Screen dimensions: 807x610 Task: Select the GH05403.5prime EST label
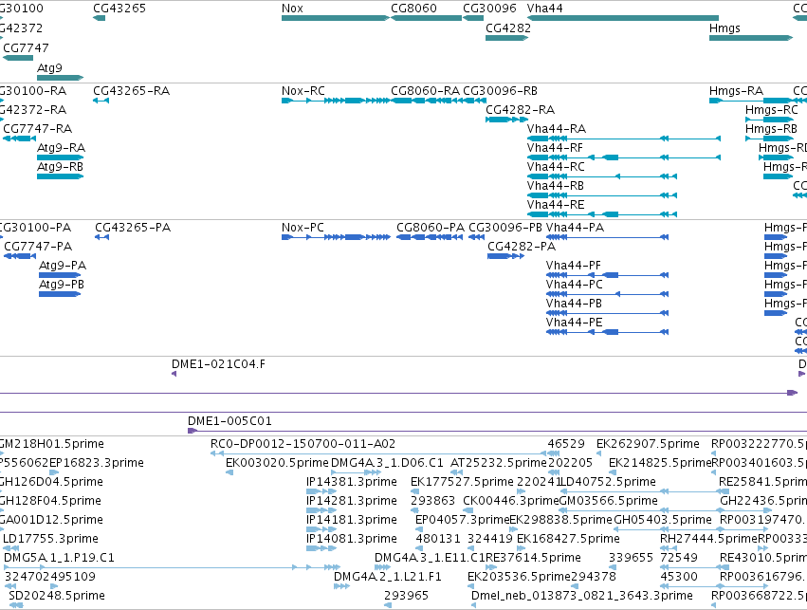pos(663,520)
